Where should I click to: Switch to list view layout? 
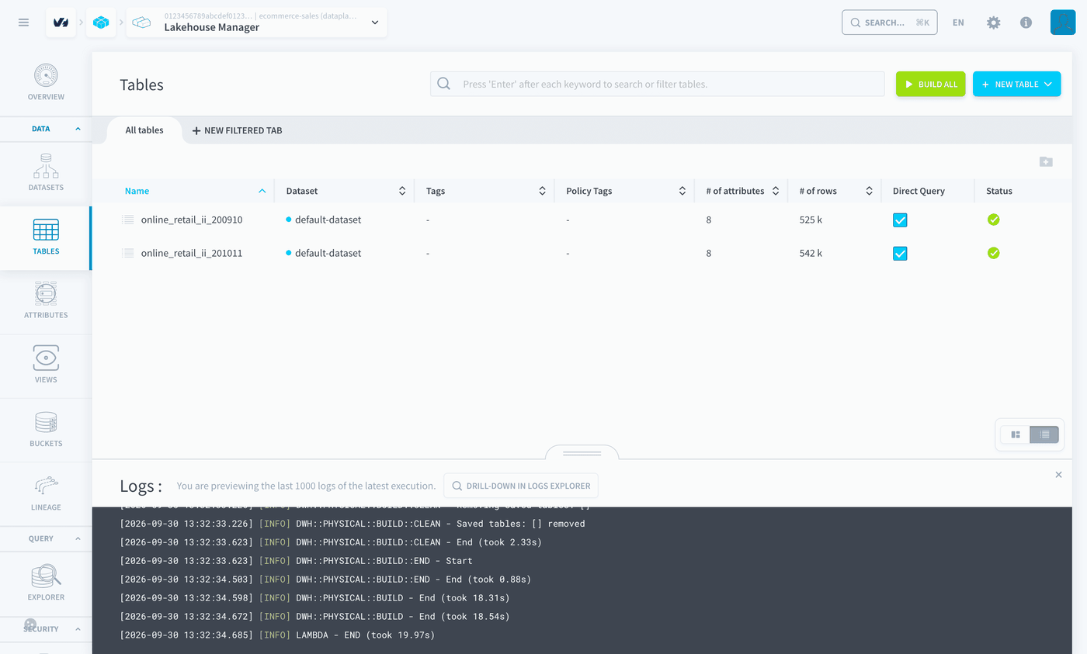point(1044,434)
